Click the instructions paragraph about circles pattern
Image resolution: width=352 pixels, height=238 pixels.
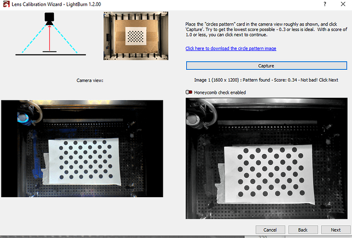tap(266, 30)
